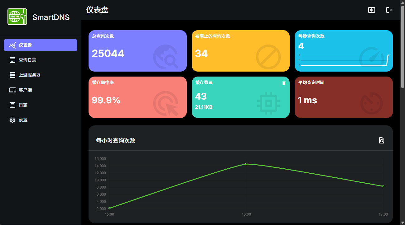Image resolution: width=405 pixels, height=225 pixels.
Task: Click the 日志 document icon
Action: (12, 105)
